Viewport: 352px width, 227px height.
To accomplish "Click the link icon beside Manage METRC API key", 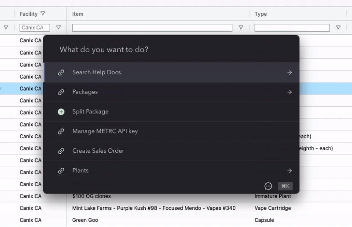I will pos(61,131).
